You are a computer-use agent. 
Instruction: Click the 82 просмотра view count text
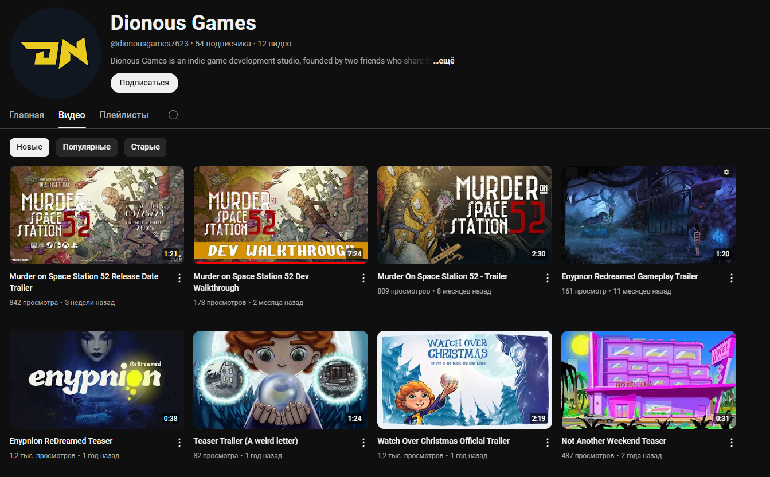[x=216, y=456]
